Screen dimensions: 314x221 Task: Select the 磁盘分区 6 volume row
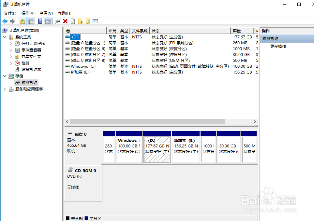(161, 49)
